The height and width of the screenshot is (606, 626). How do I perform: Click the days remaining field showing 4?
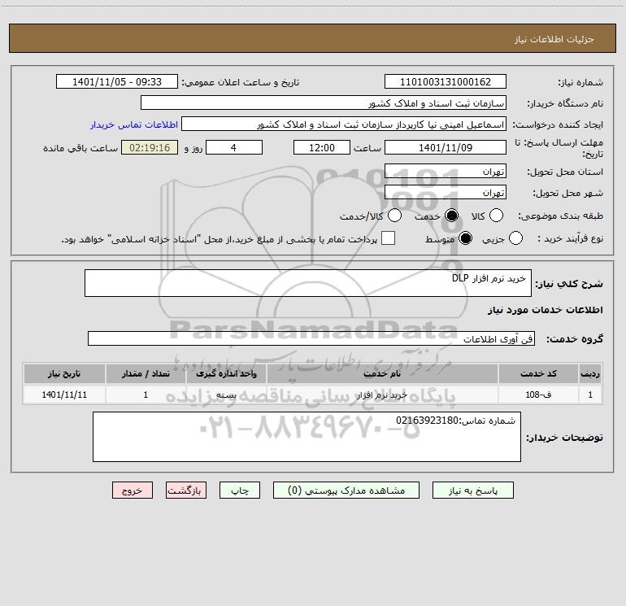234,147
